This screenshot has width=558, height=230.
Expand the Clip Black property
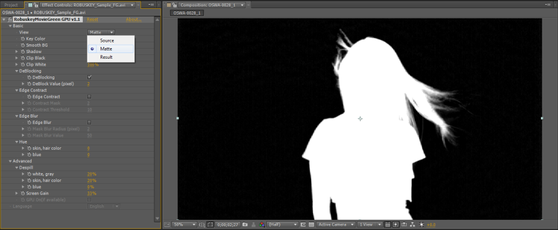[16, 58]
